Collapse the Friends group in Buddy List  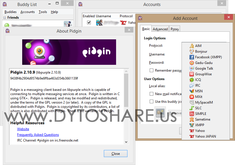coord(5,18)
